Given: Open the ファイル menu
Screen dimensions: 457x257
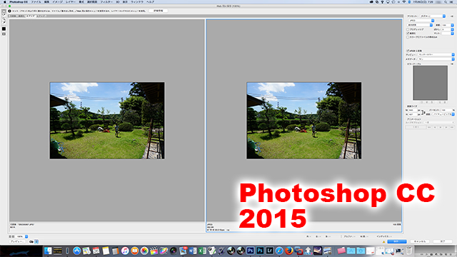Looking at the screenshot, I should [x=36, y=1].
